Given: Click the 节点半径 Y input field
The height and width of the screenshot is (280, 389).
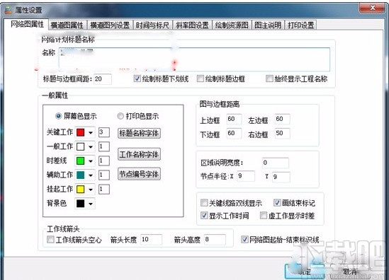Looking at the screenshot, I should pyautogui.click(x=281, y=177).
